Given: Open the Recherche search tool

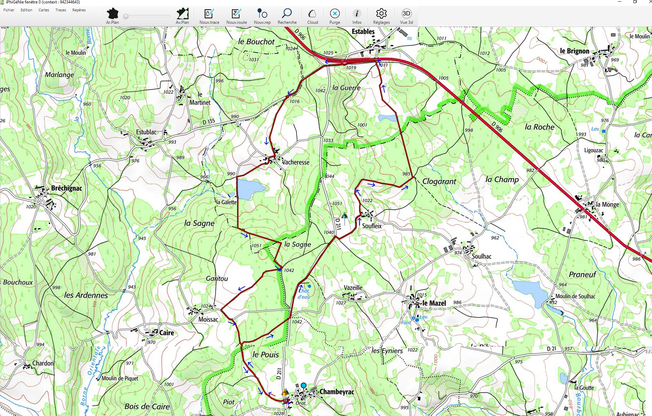Looking at the screenshot, I should pos(287,14).
